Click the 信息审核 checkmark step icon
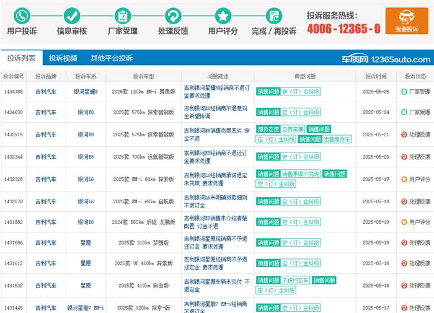Viewport: 434px width, 313px height. pos(72,15)
